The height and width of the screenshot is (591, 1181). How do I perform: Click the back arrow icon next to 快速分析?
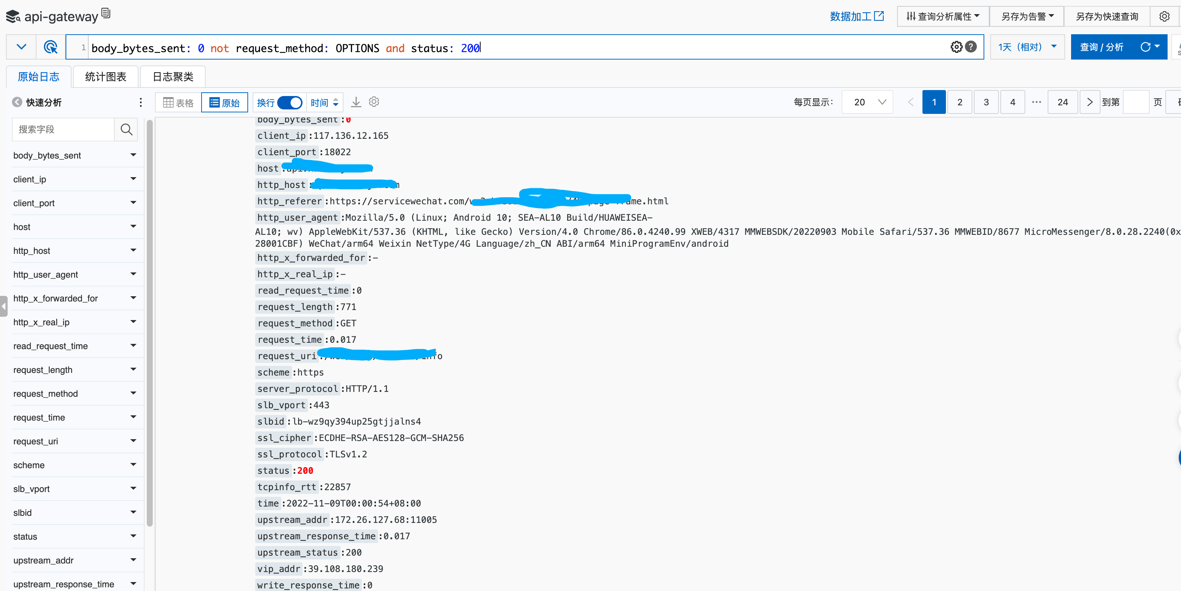click(x=16, y=102)
